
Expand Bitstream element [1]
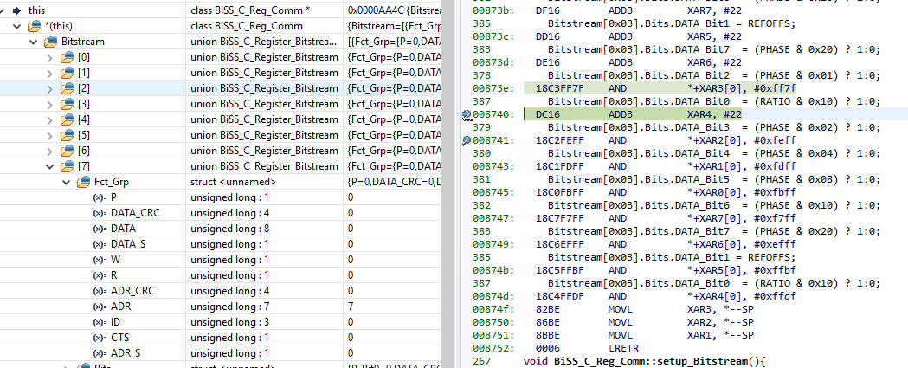pyautogui.click(x=50, y=73)
